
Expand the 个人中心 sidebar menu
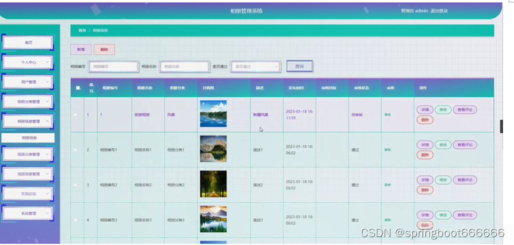pyautogui.click(x=28, y=62)
